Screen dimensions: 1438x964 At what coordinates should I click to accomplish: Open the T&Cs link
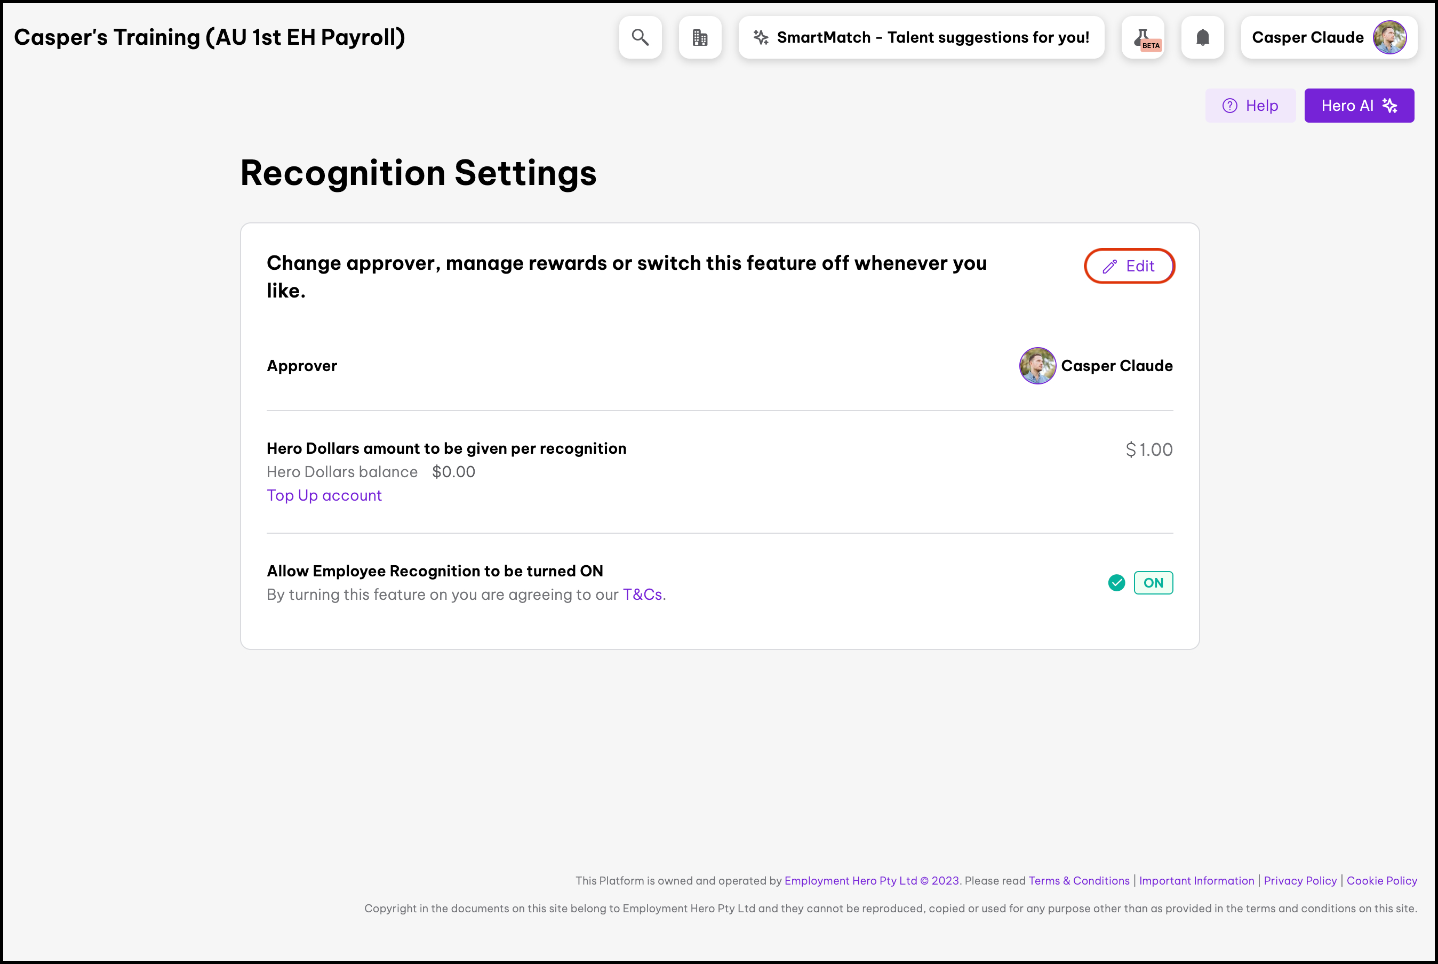642,595
